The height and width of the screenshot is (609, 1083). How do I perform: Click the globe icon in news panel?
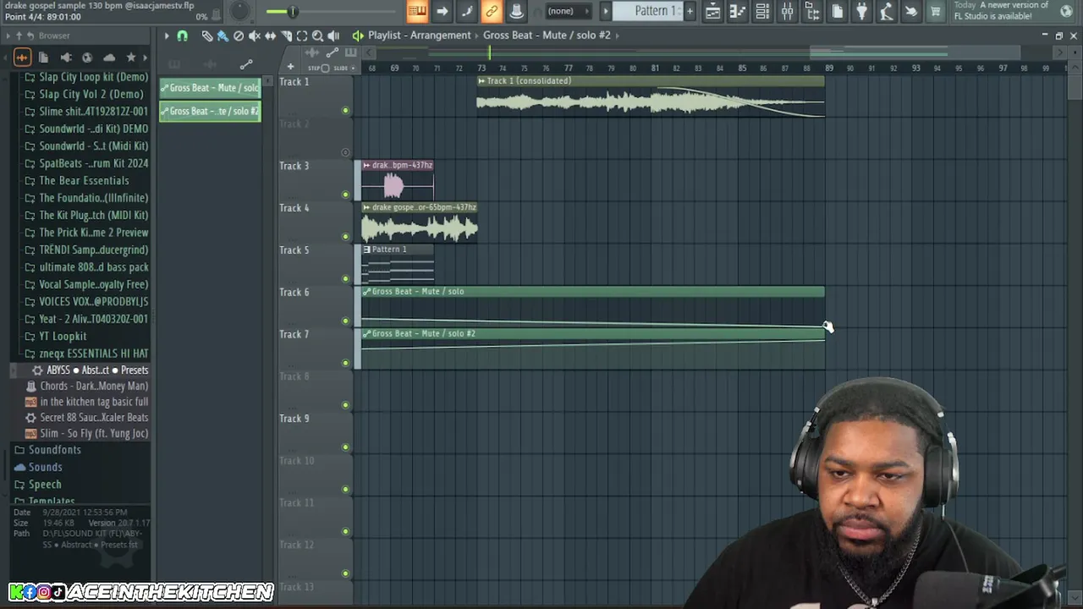[x=1064, y=10]
